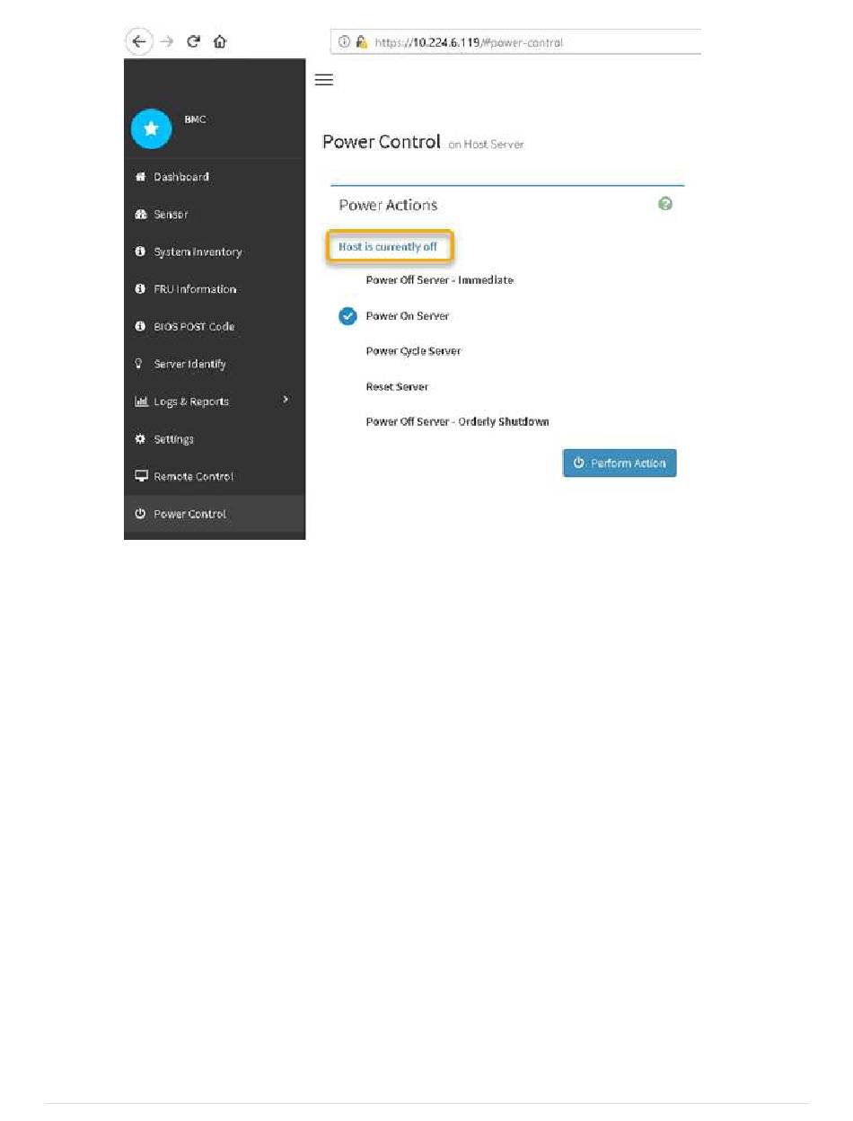Click the 'on Host Server' subtitle
853x1121 pixels.
[486, 145]
